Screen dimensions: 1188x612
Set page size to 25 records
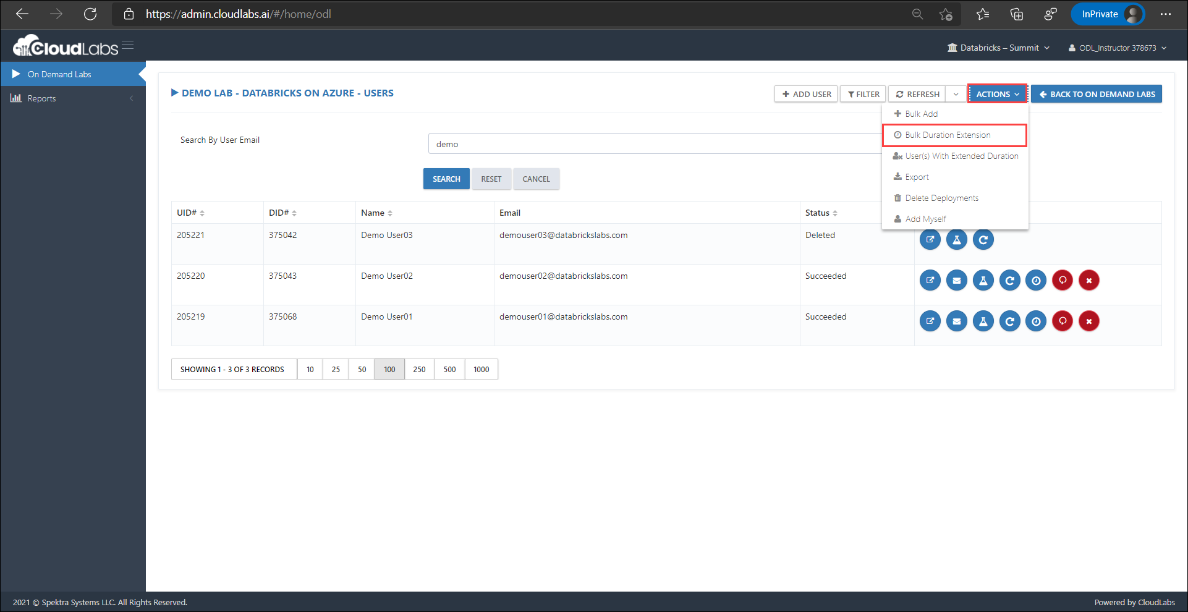336,369
